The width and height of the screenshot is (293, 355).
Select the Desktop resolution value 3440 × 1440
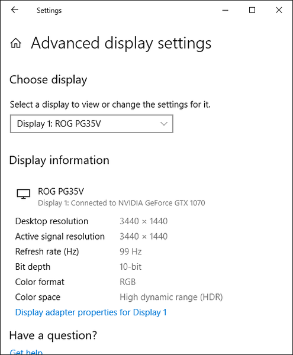coord(144,221)
